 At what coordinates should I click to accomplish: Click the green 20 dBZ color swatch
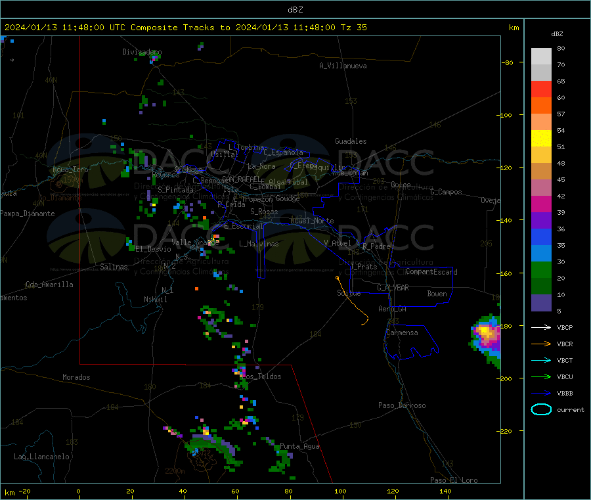click(x=541, y=269)
